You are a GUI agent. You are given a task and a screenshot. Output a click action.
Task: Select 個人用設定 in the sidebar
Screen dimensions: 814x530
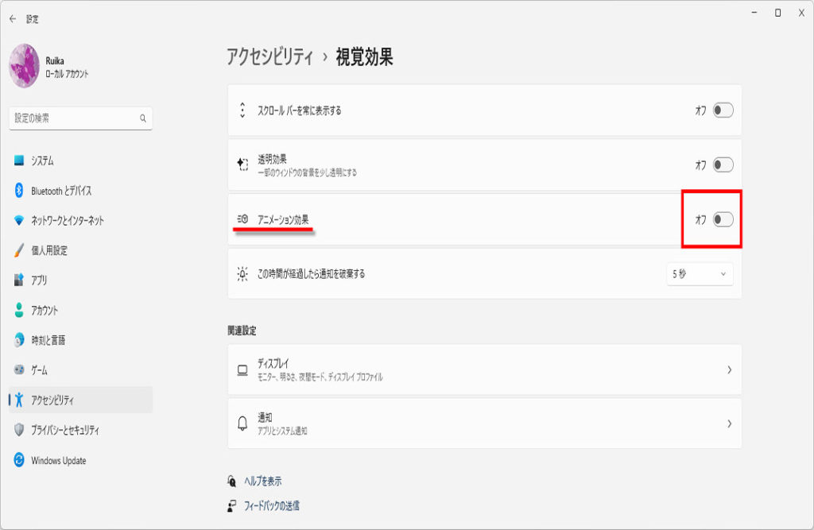click(49, 250)
